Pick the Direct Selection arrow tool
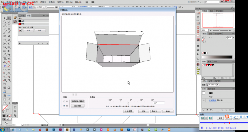 click(x=9, y=18)
